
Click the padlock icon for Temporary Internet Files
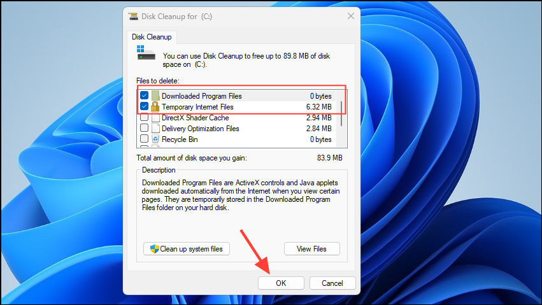[155, 106]
